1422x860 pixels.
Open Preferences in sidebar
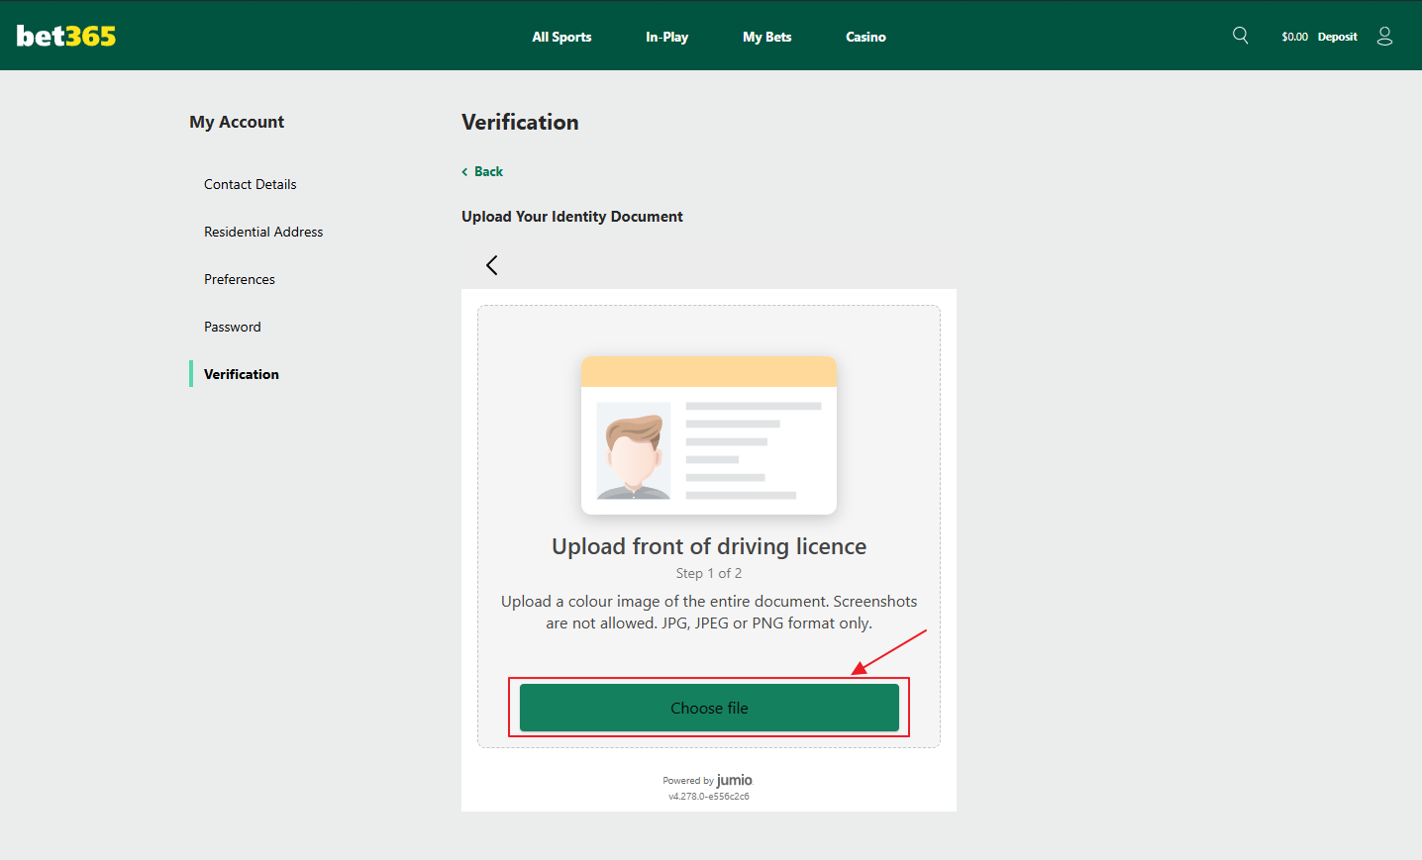(240, 279)
